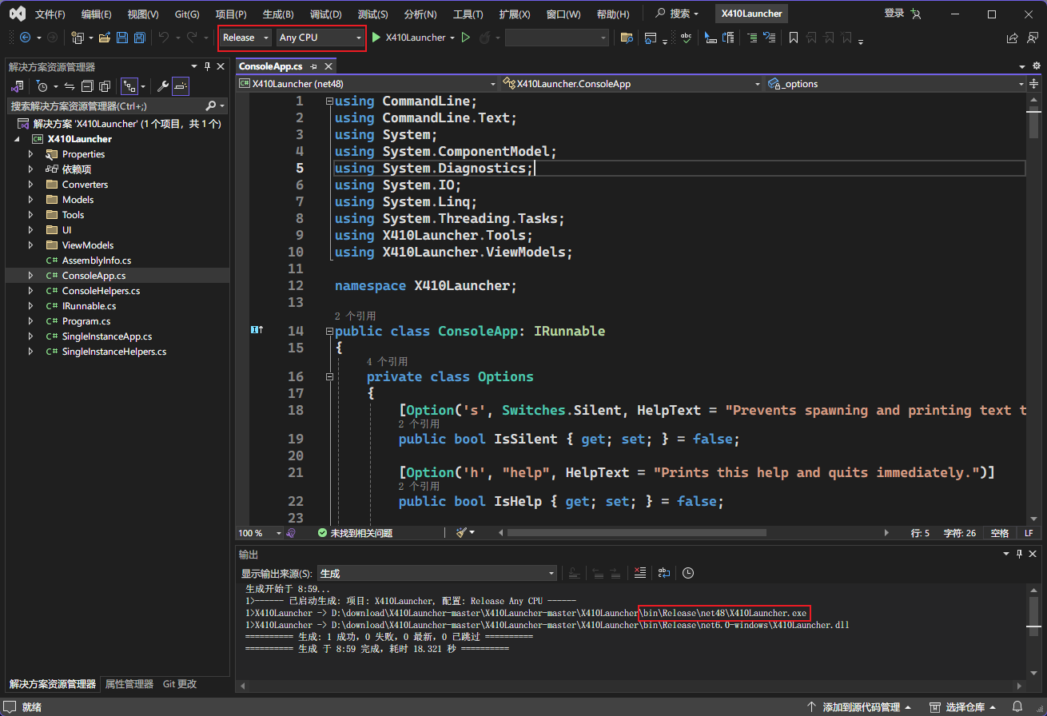Collapse the X410Launcher project node

click(18, 139)
